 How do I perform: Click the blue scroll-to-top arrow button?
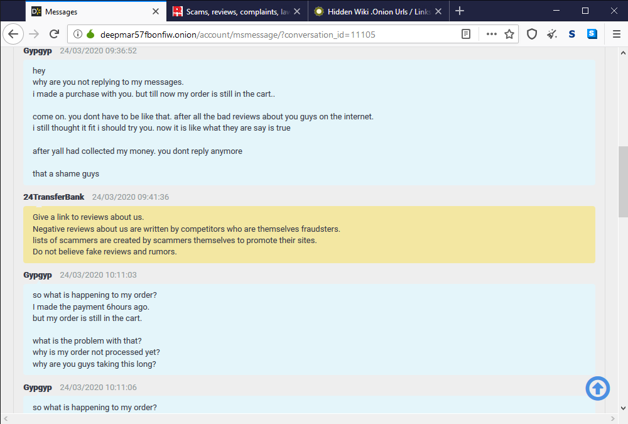tap(598, 388)
